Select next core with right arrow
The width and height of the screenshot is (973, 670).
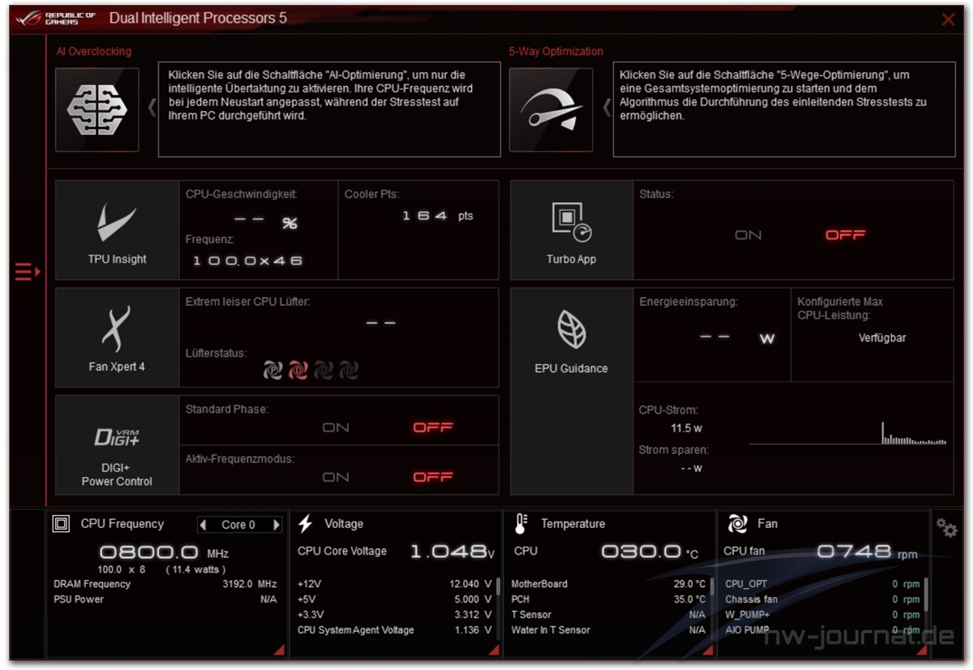[x=276, y=525]
